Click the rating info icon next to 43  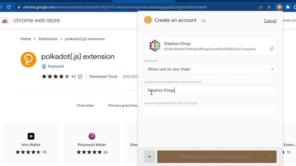80,77
